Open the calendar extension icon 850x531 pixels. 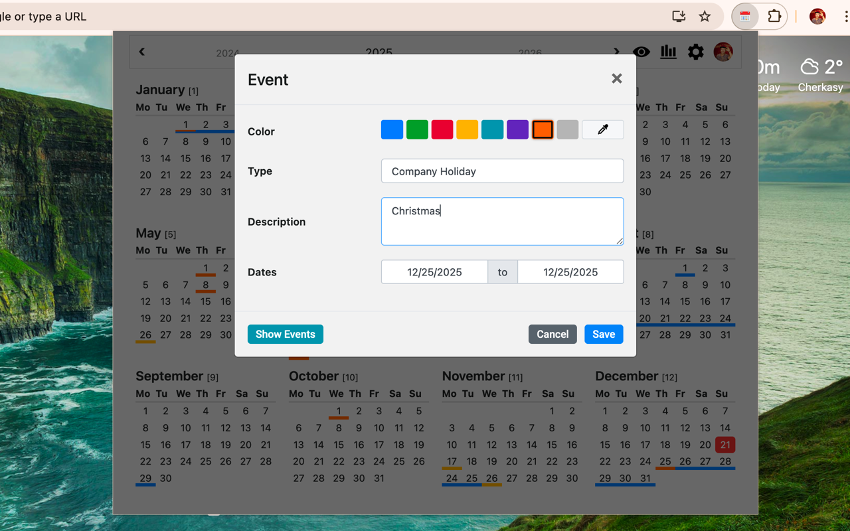click(745, 17)
